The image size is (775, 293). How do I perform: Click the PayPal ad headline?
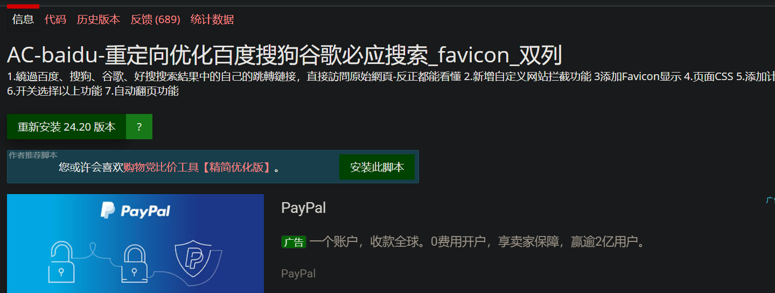[304, 208]
